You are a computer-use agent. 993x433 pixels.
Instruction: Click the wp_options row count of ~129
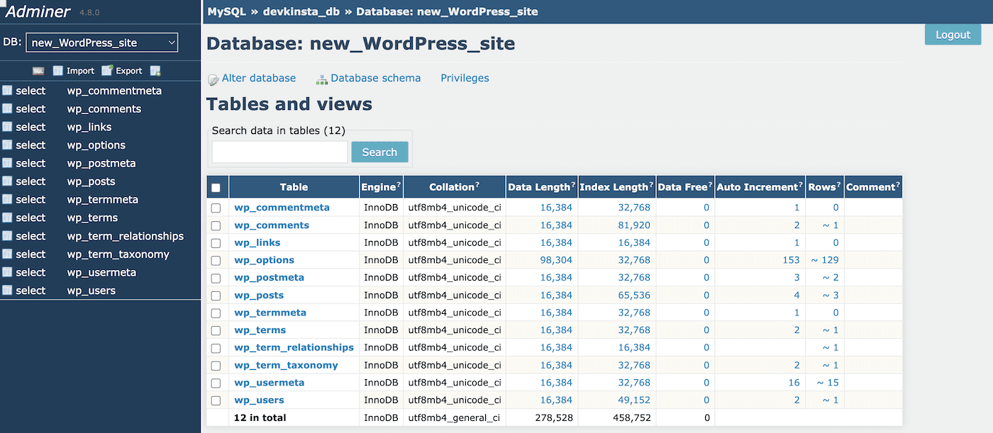pos(824,260)
